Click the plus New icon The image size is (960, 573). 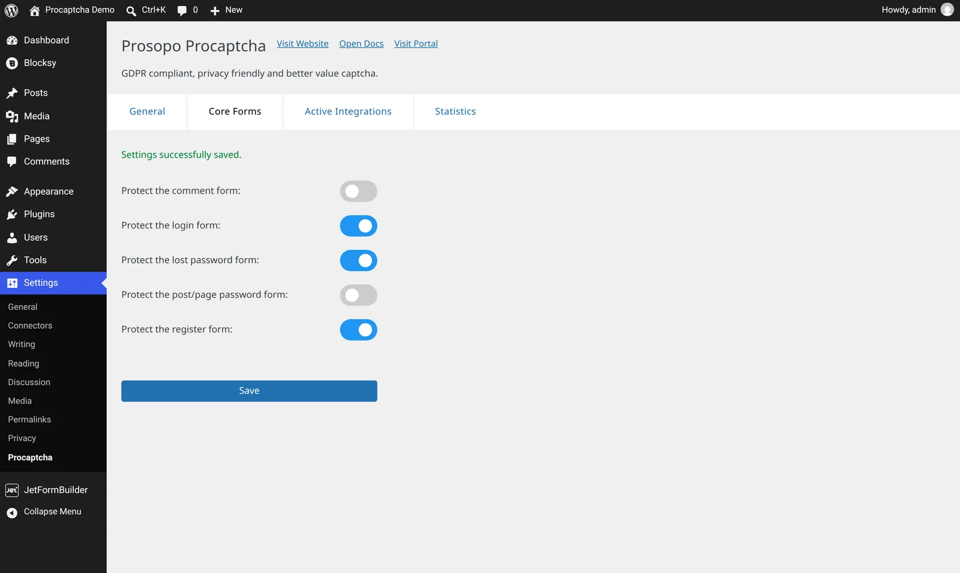tap(215, 11)
